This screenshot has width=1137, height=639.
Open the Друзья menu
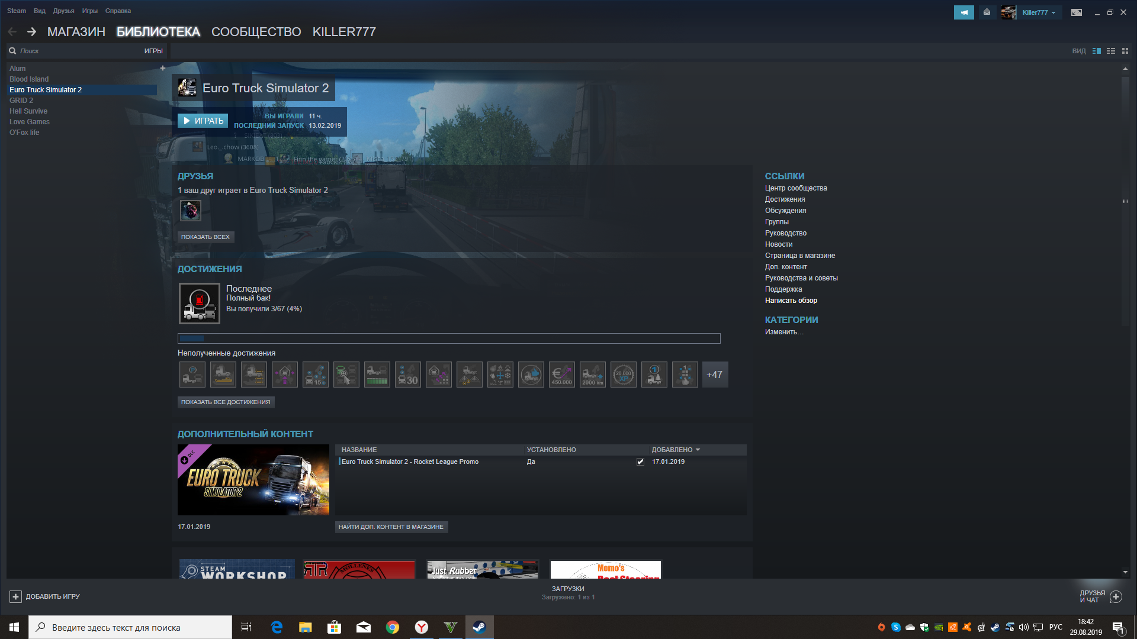(63, 11)
